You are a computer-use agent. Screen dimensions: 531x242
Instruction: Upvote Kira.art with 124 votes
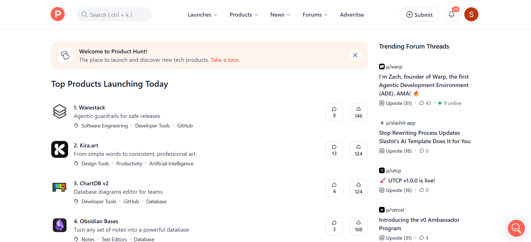click(359, 150)
